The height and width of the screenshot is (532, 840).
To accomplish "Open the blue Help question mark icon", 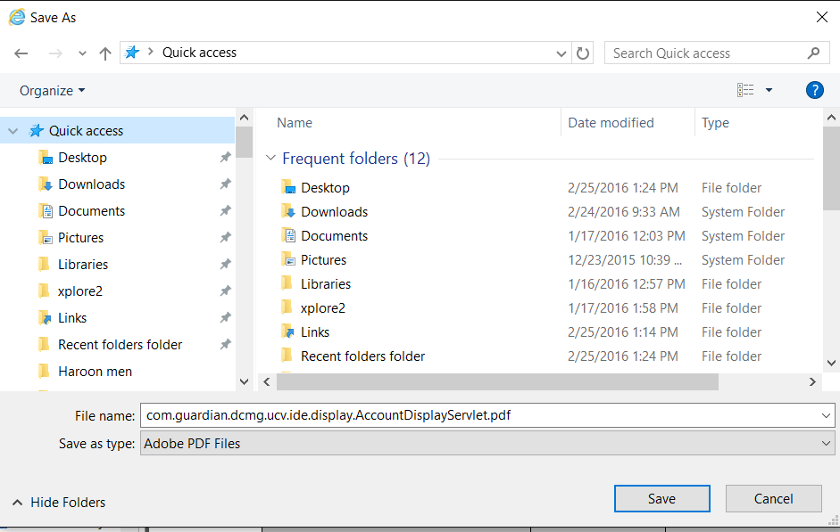I will [x=815, y=89].
